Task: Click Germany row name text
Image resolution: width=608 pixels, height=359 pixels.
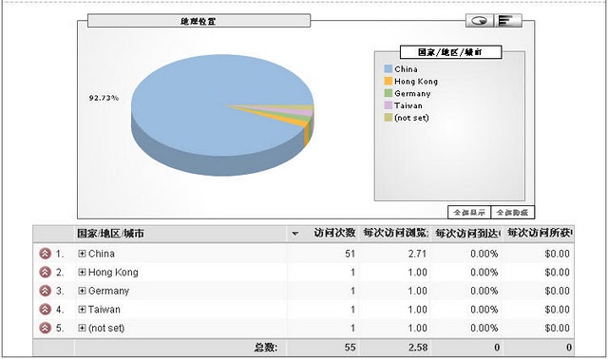Action: [x=108, y=291]
